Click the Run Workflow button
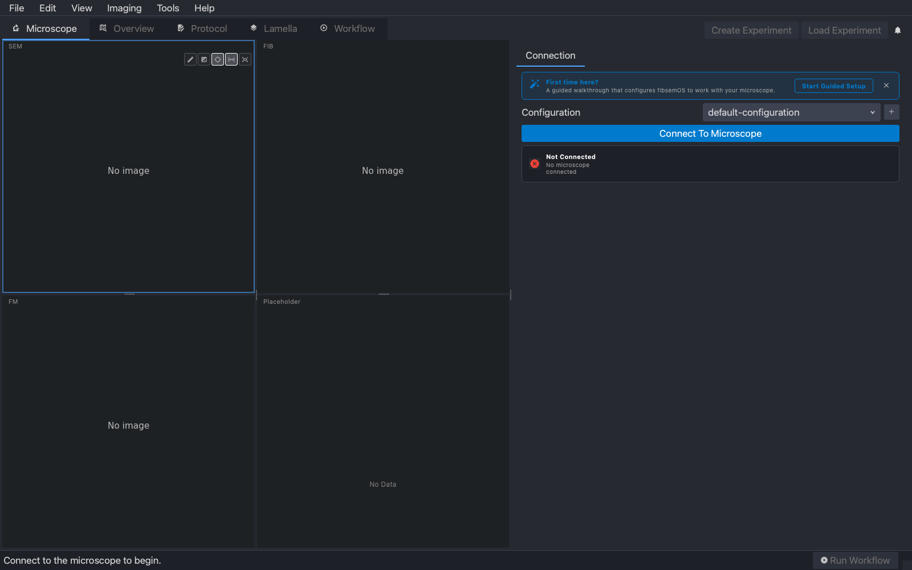Image resolution: width=912 pixels, height=570 pixels. point(855,560)
